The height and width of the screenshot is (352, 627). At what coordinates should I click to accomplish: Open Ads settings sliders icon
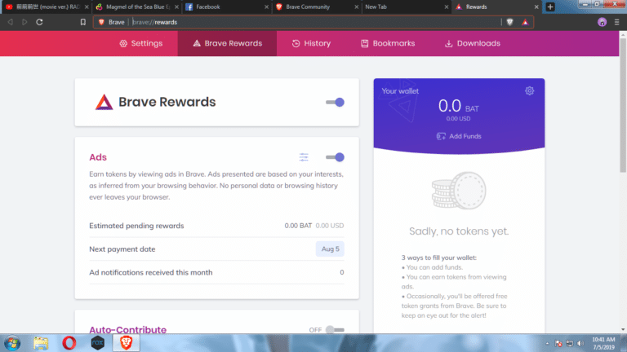304,157
